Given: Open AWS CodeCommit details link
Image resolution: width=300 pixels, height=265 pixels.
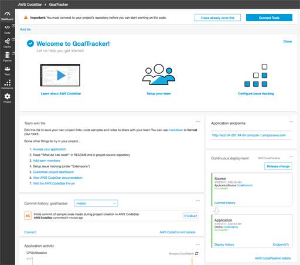Looking at the screenshot, I should click(x=178, y=232).
